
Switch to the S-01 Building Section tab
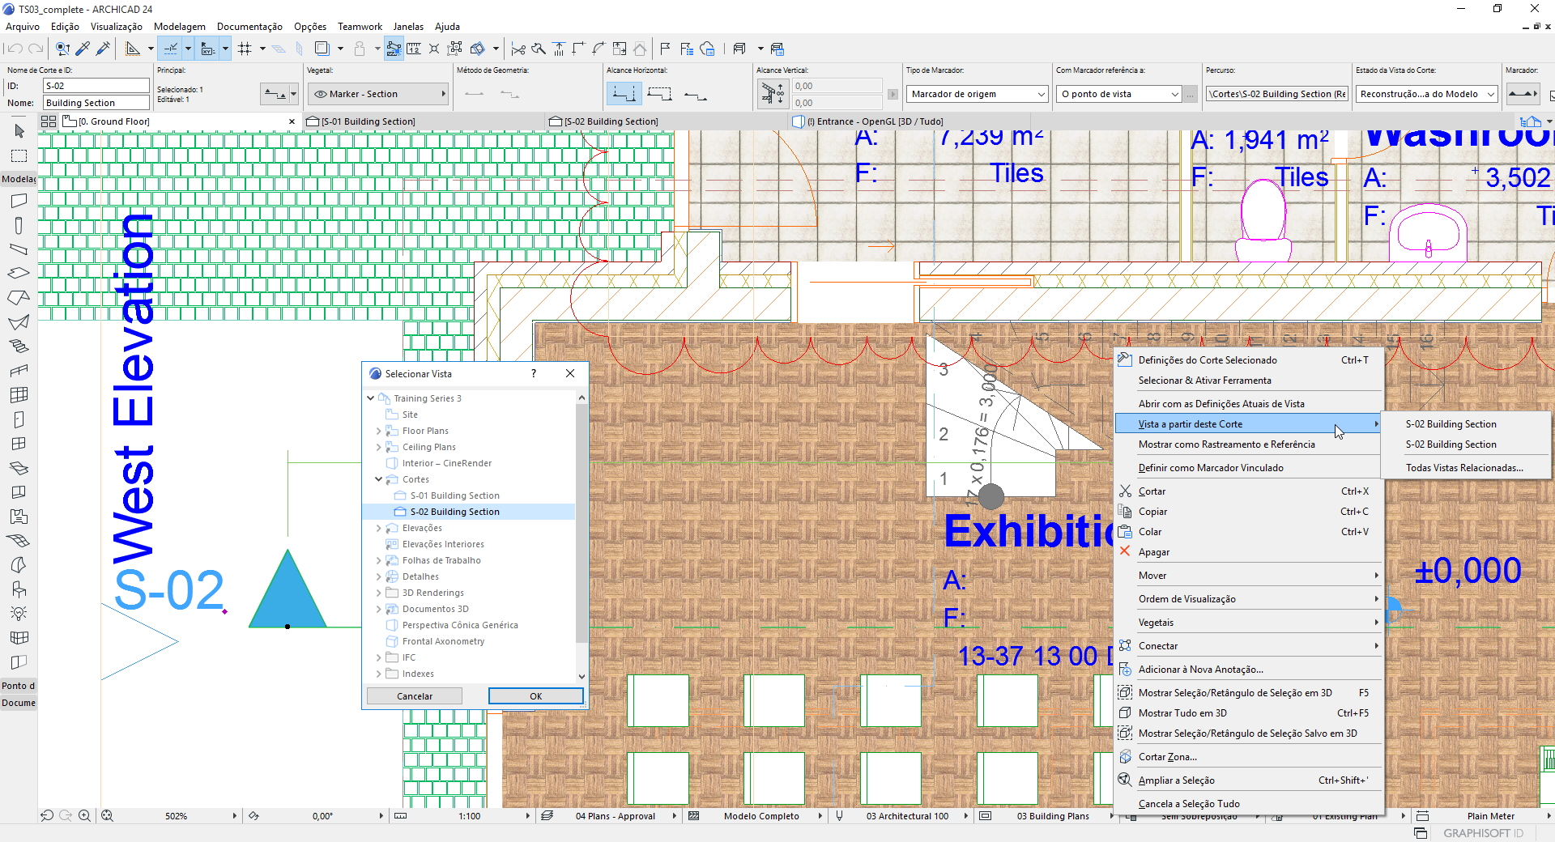[x=369, y=121]
